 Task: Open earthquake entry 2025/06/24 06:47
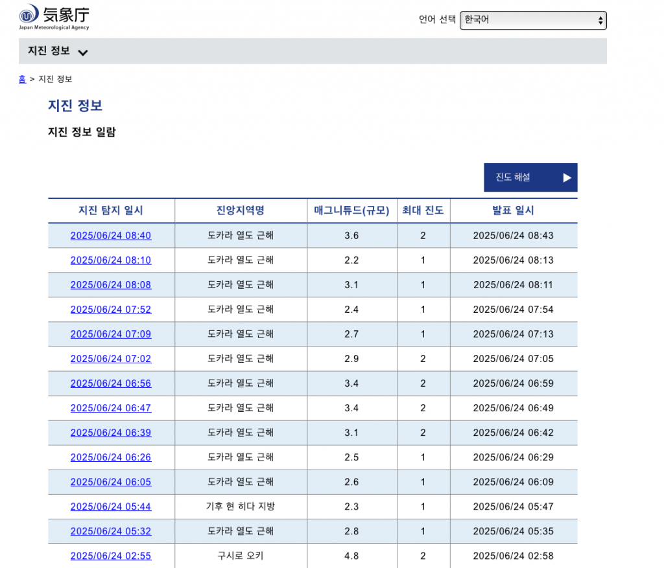pyautogui.click(x=111, y=408)
